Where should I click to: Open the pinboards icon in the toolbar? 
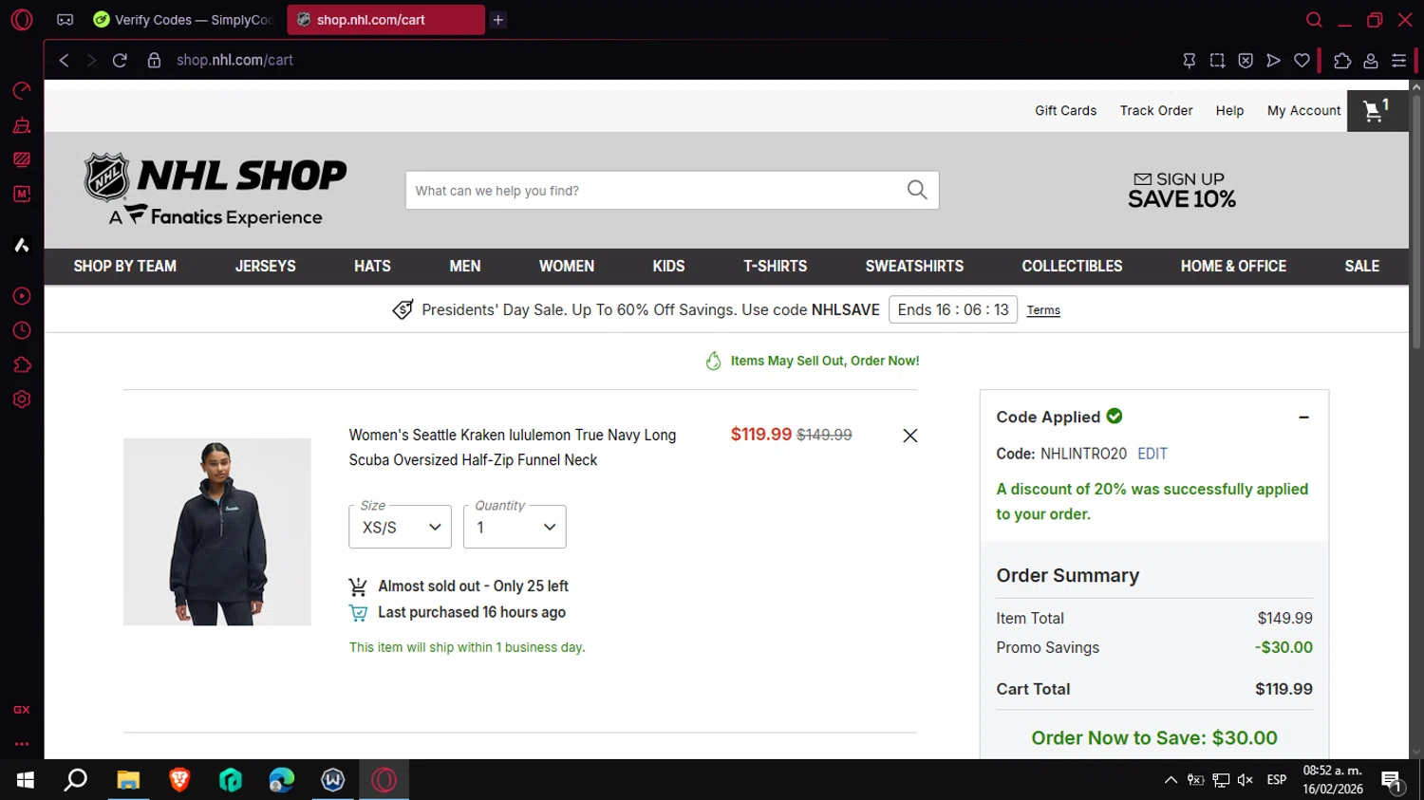(1189, 61)
